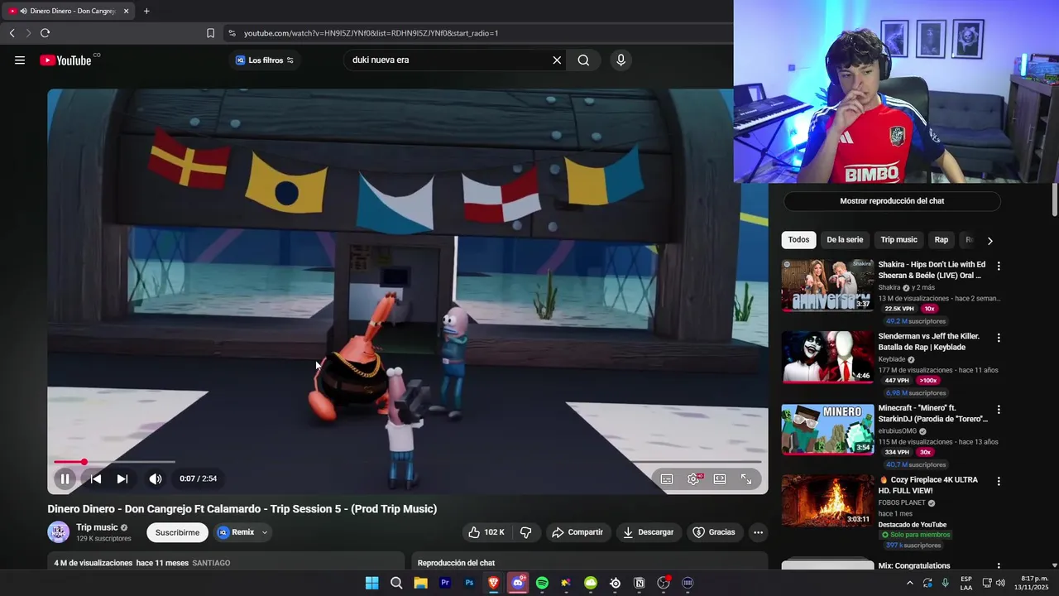This screenshot has width=1059, height=596.
Task: Share the video via Compartir
Action: pos(577,532)
